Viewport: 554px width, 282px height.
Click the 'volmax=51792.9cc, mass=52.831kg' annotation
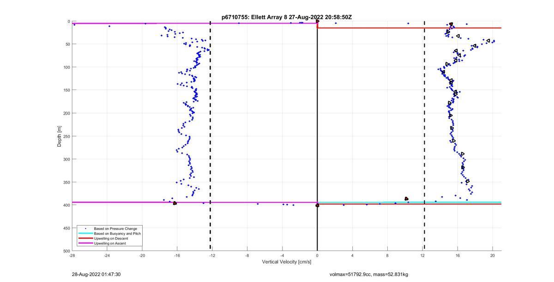(368, 274)
